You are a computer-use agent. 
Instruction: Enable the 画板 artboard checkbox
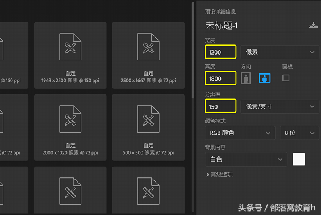286,78
